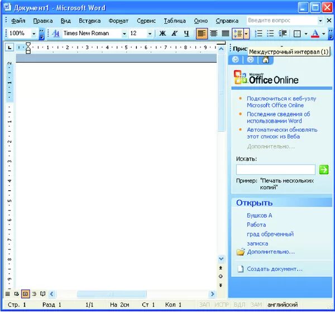This screenshot has width=335, height=312.
Task: Open the help question dropdown arrow
Action: point(320,21)
